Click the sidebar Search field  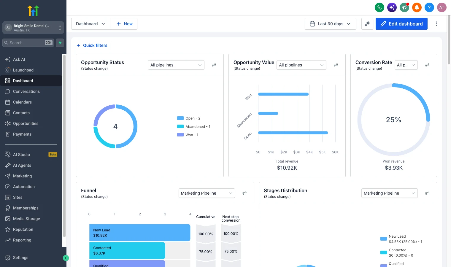[28, 43]
